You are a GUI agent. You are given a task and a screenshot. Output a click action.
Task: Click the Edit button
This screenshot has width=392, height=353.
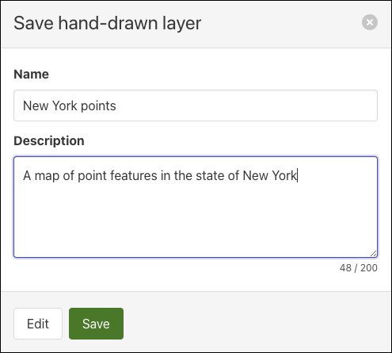[38, 324]
